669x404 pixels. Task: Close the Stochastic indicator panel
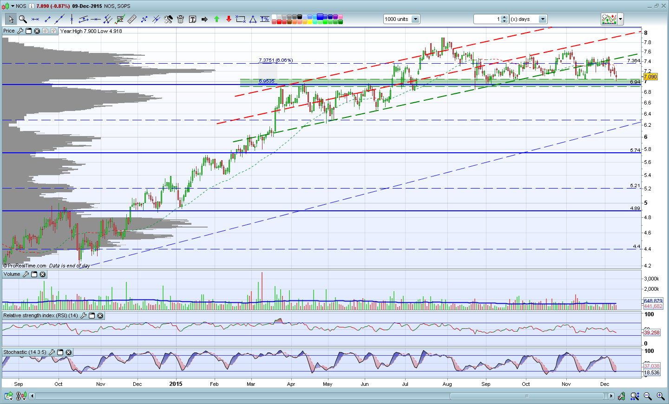click(68, 352)
